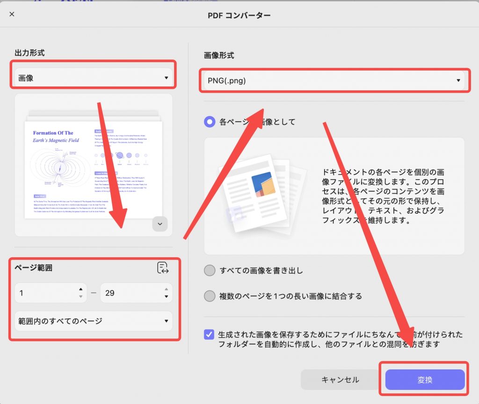This screenshot has width=479, height=404.
Task: Open the 範囲内のすべてのページ dropdown
Action: click(x=94, y=321)
